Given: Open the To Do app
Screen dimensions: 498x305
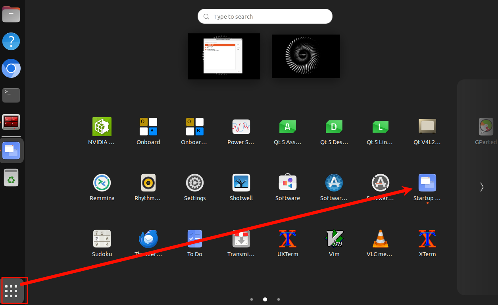Looking at the screenshot, I should point(195,239).
